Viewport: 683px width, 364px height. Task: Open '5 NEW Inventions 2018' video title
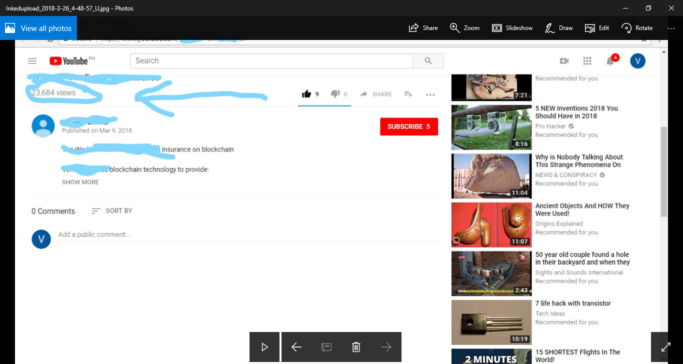576,112
